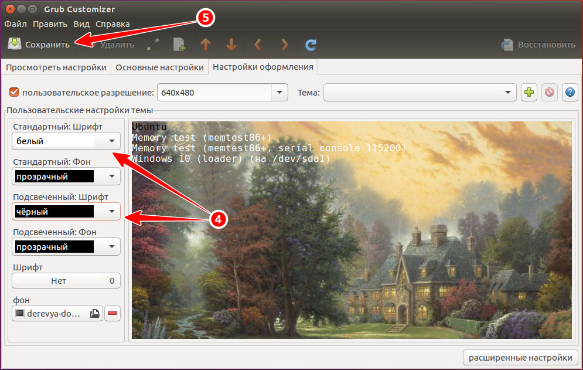Image resolution: width=583 pixels, height=370 pixels.
Task: Click the new entry document icon
Action: click(179, 45)
